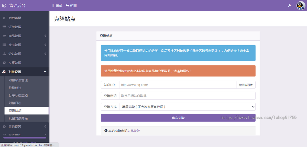Click the sidebar horizontal scrollbar
The height and width of the screenshot is (147, 307).
pos(25,138)
